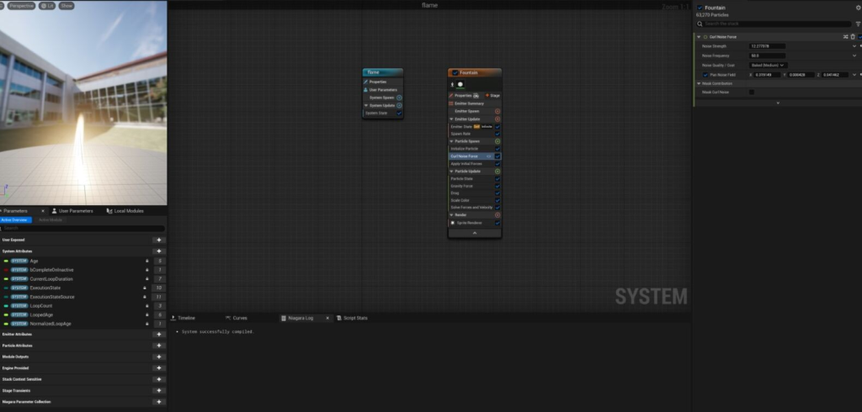The width and height of the screenshot is (862, 412).
Task: Open the Noise Quality / Cost dropdown
Action: click(x=769, y=65)
